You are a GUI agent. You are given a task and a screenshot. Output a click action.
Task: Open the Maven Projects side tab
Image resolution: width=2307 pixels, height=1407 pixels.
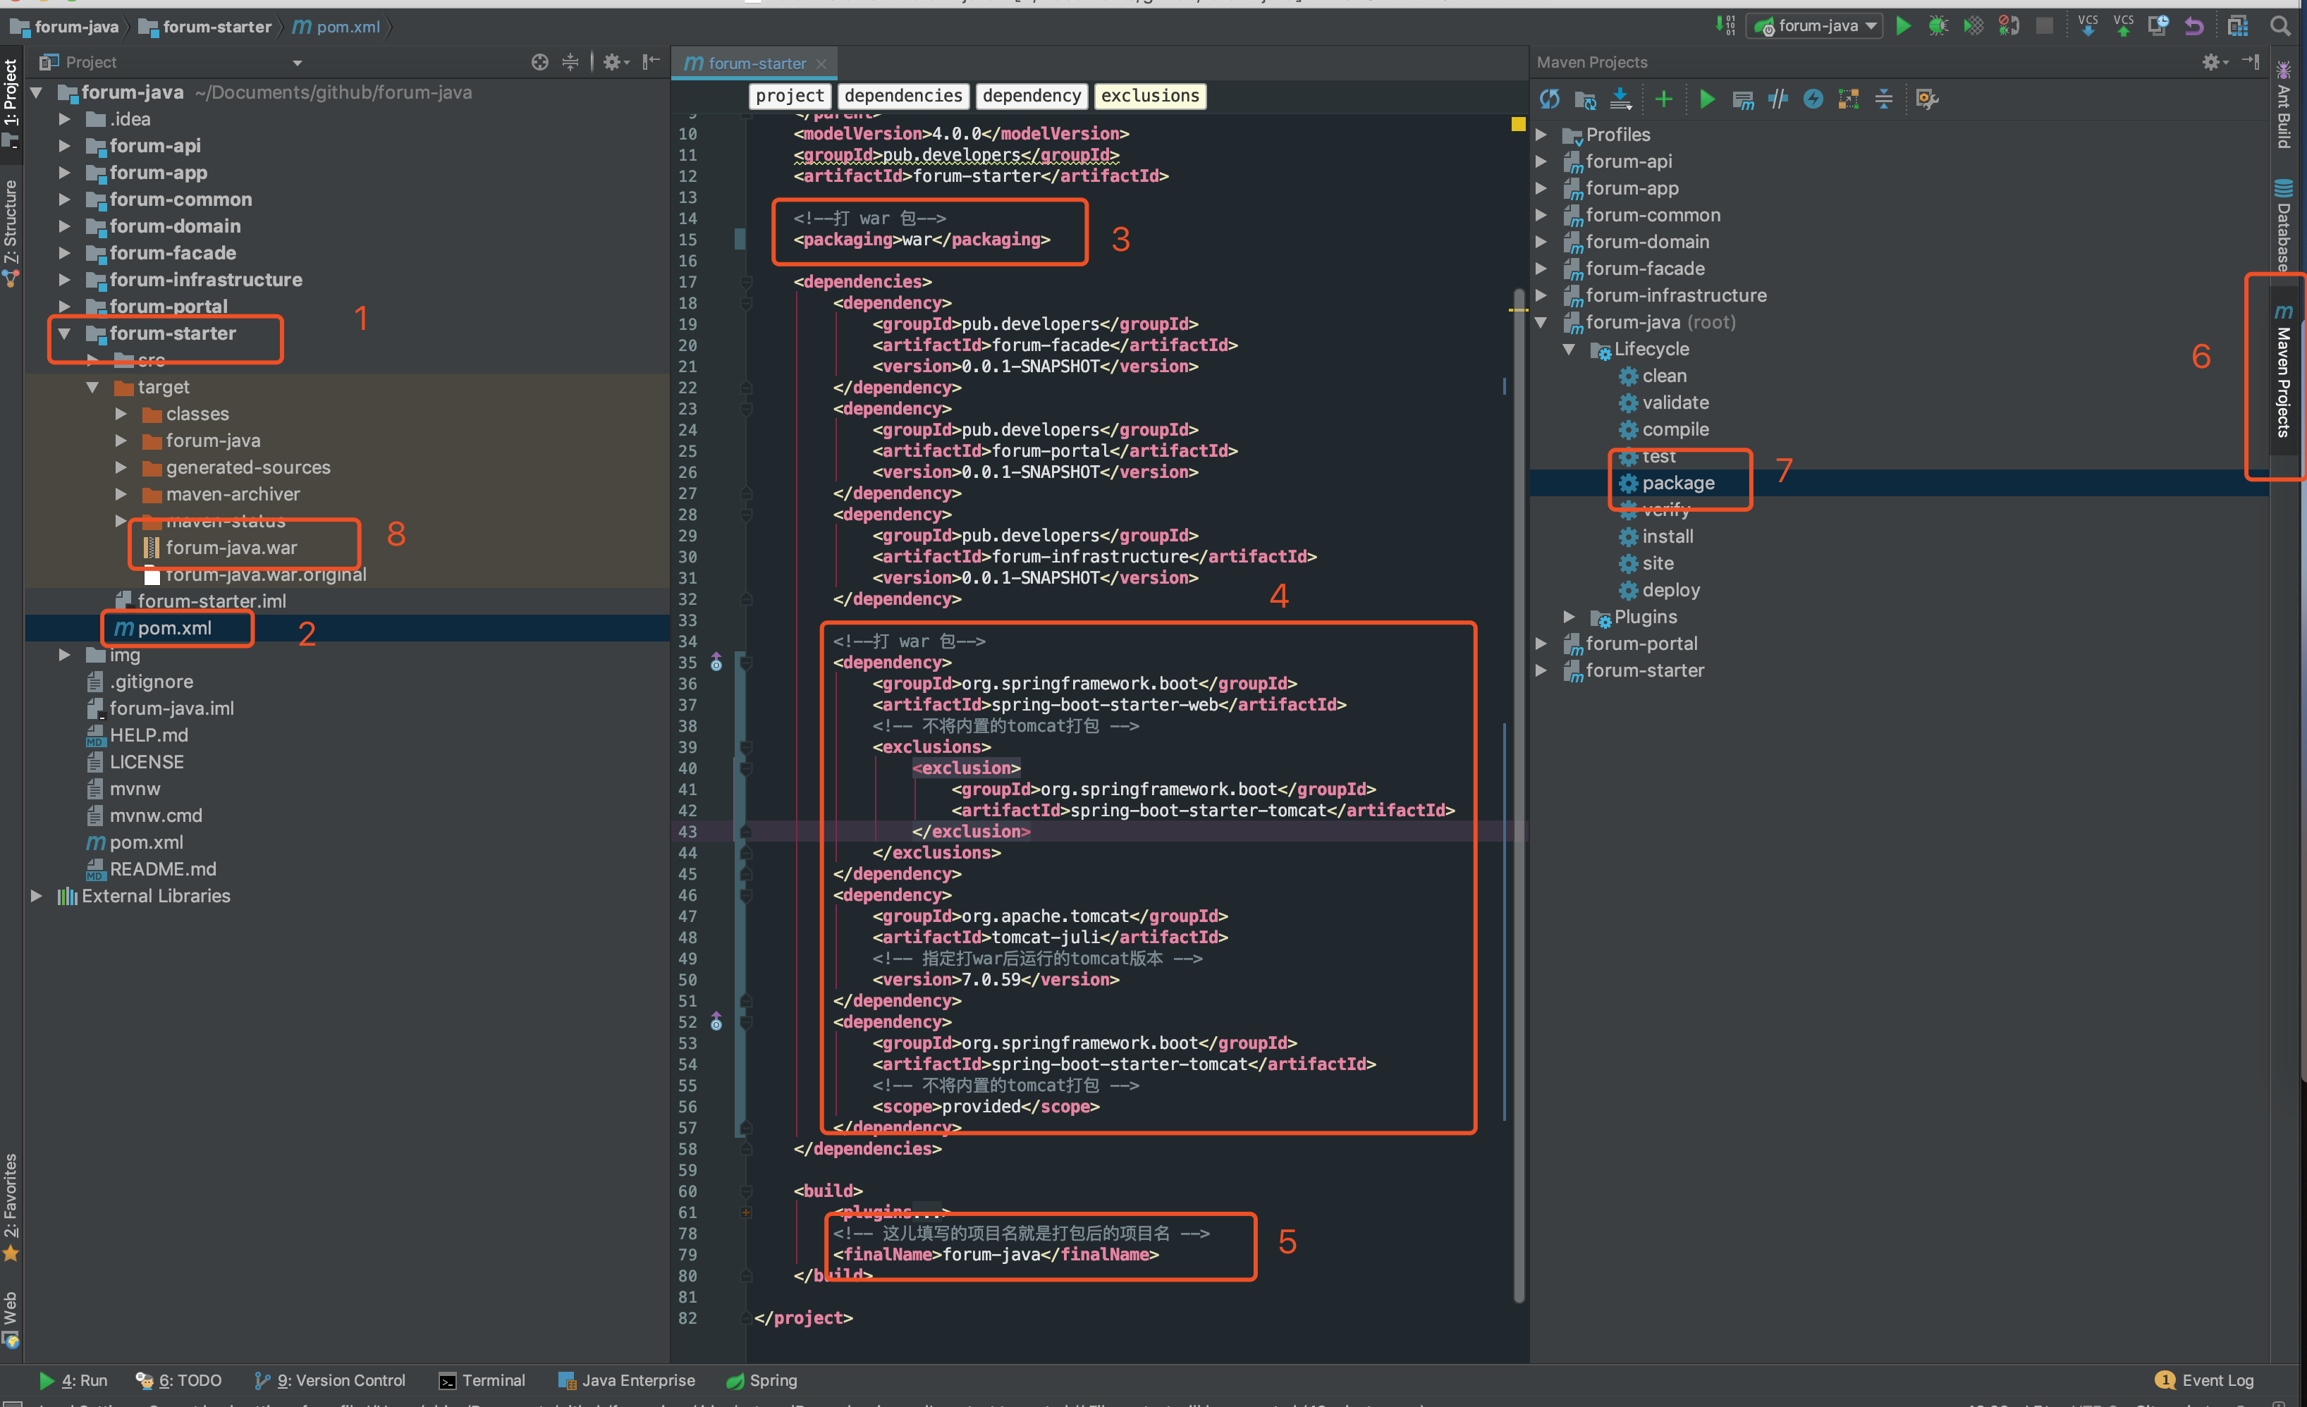(2282, 371)
